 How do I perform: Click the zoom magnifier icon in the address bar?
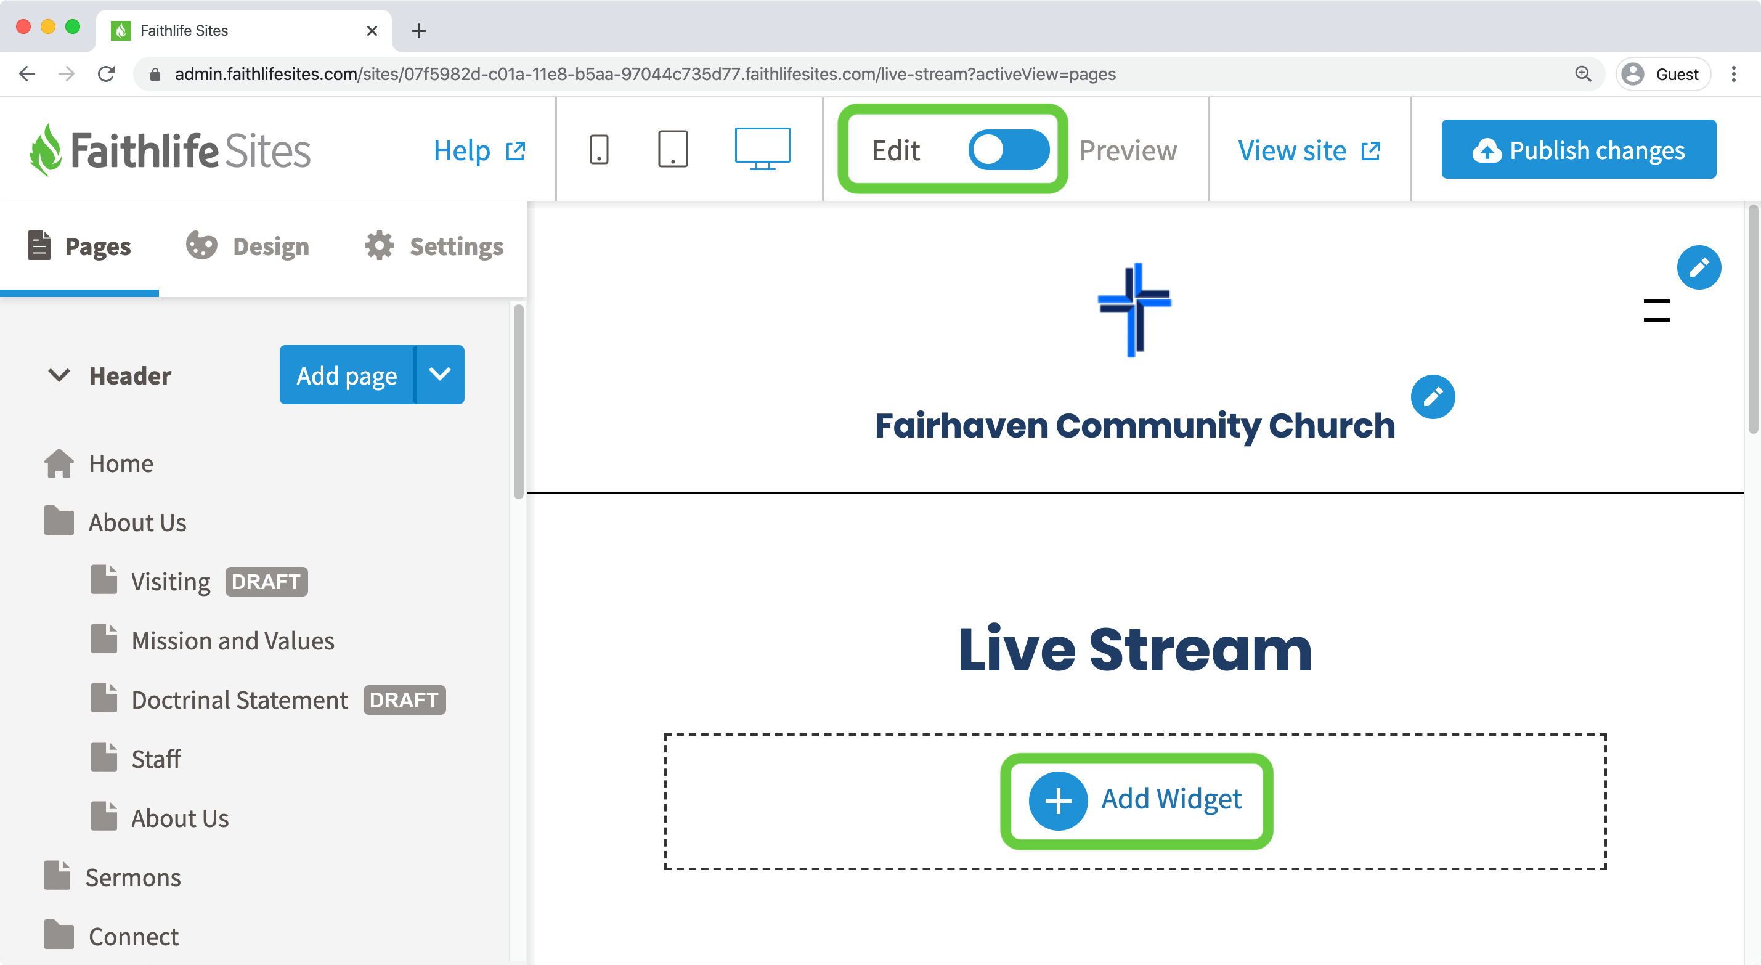click(x=1582, y=74)
